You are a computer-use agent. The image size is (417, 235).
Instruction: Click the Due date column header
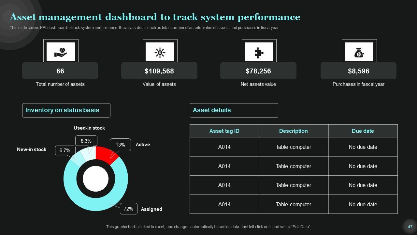[363, 131]
